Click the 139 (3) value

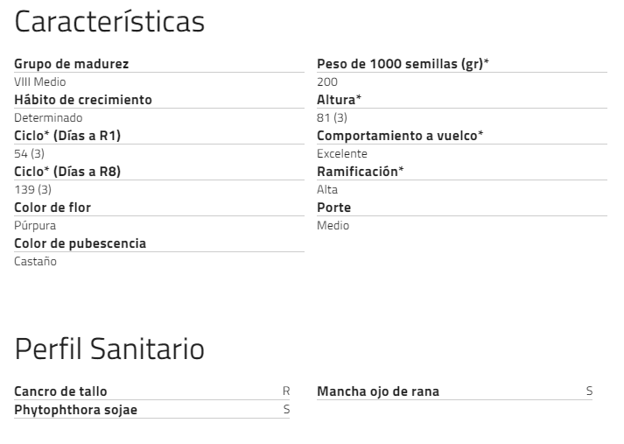pos(32,189)
